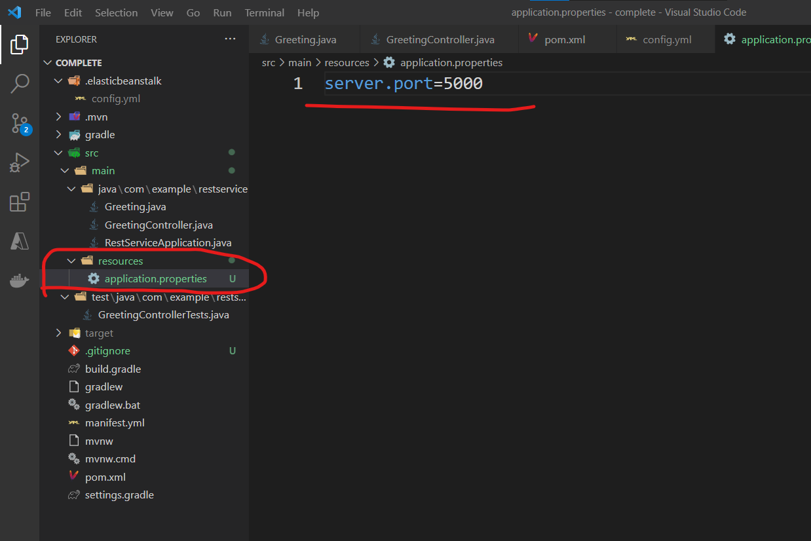Open the Run and Debug view
This screenshot has height=541, width=811.
click(x=20, y=162)
